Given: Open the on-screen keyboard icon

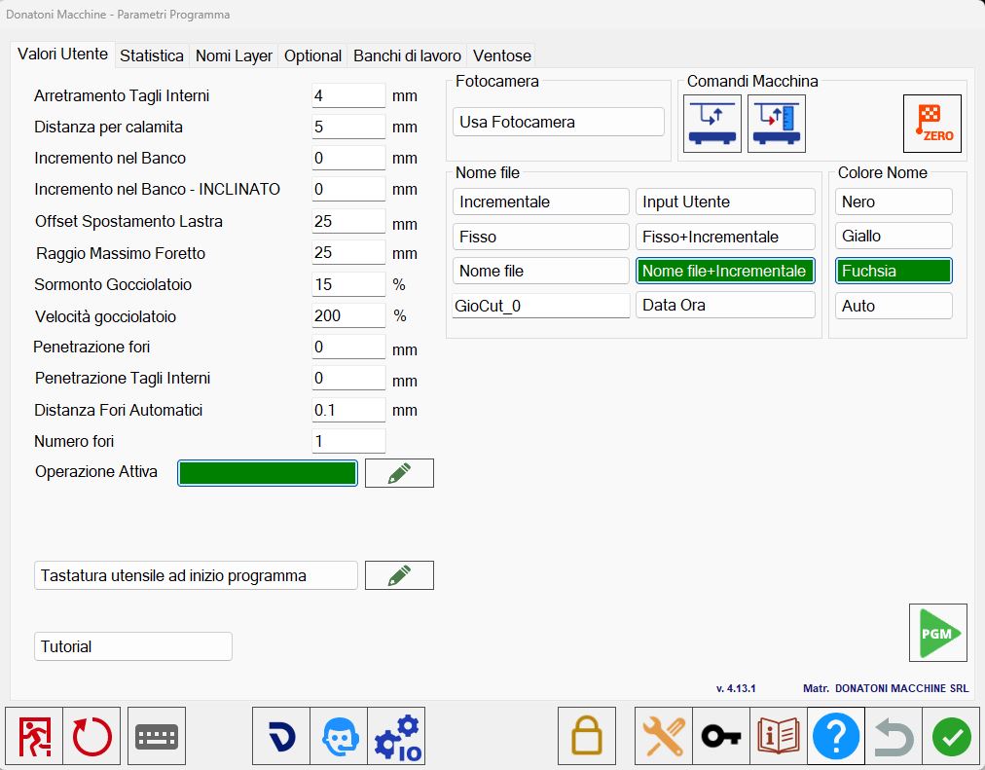Looking at the screenshot, I should tap(157, 736).
